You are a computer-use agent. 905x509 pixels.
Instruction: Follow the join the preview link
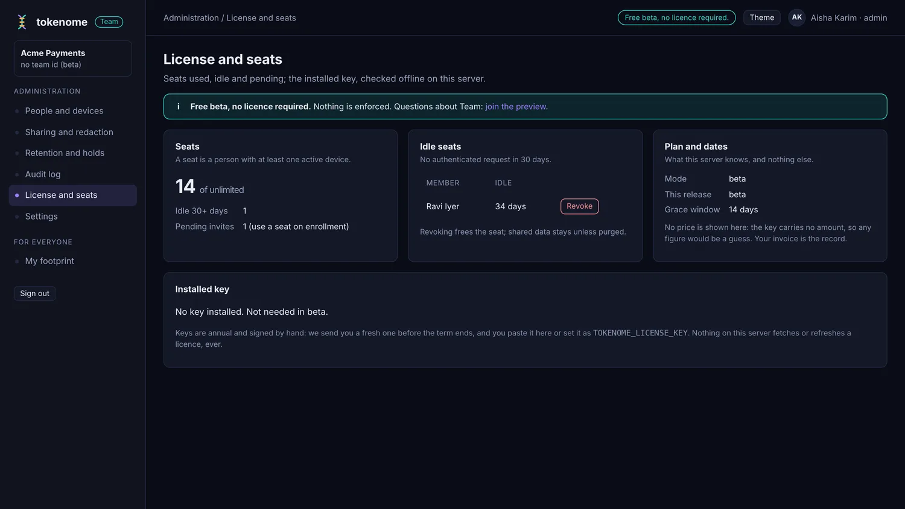pos(515,107)
